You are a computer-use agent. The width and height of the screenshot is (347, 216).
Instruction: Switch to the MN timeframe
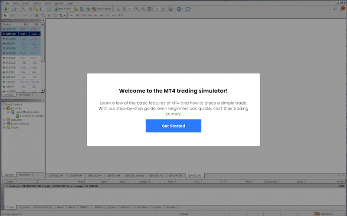120,15
